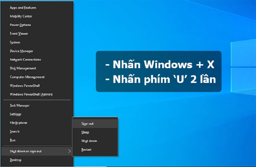Viewport: 256px width, 167px height.
Task: Select Power Options
Action: tap(37, 25)
